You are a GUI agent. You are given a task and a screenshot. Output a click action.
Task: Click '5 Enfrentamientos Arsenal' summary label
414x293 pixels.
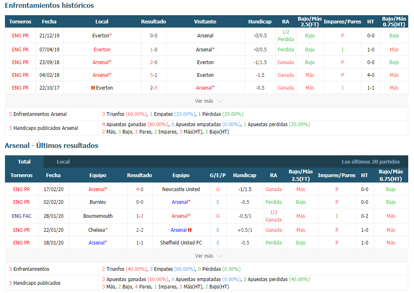(38, 114)
